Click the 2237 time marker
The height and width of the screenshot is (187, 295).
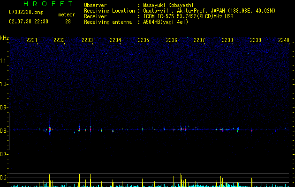pyautogui.click(x=199, y=40)
